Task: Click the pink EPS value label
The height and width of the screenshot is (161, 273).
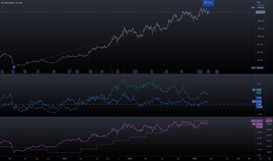Action: tap(257, 121)
